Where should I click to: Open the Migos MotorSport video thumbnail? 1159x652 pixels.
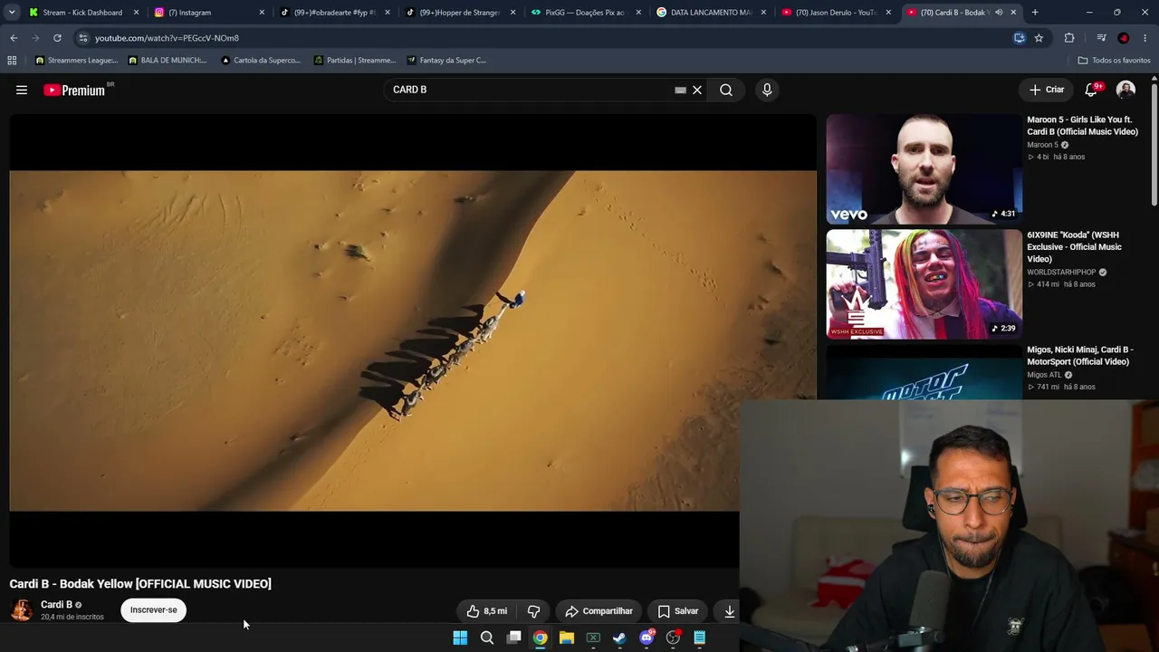click(x=924, y=372)
